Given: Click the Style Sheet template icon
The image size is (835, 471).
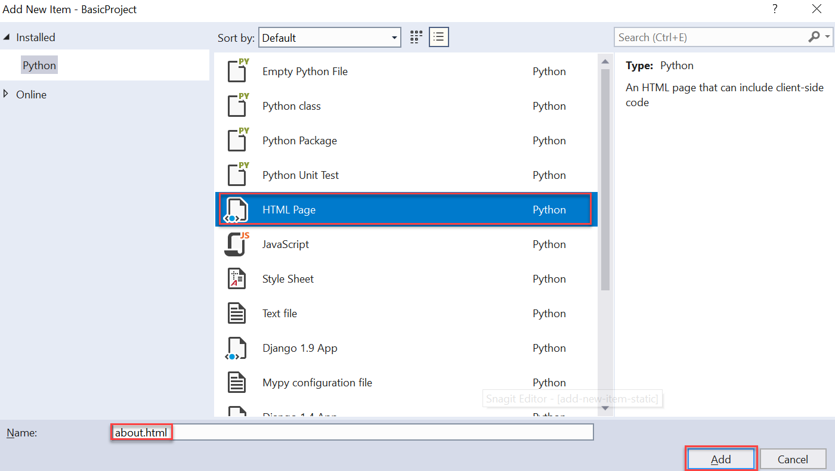Looking at the screenshot, I should point(237,278).
